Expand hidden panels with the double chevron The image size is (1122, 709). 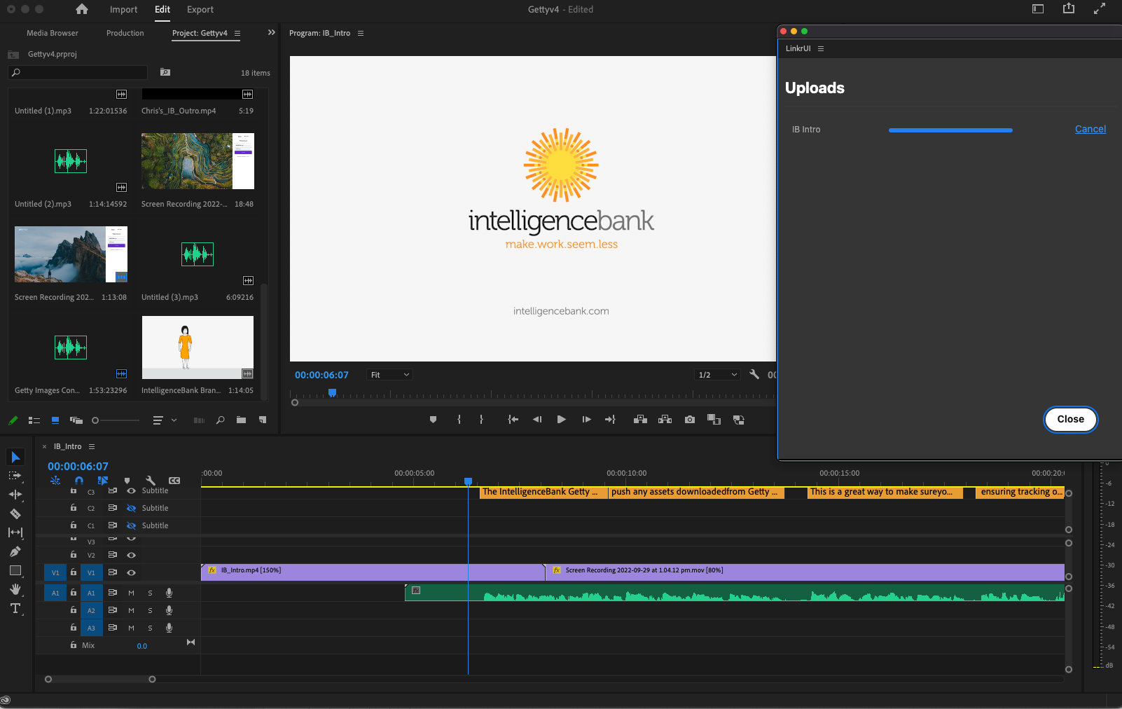[272, 32]
